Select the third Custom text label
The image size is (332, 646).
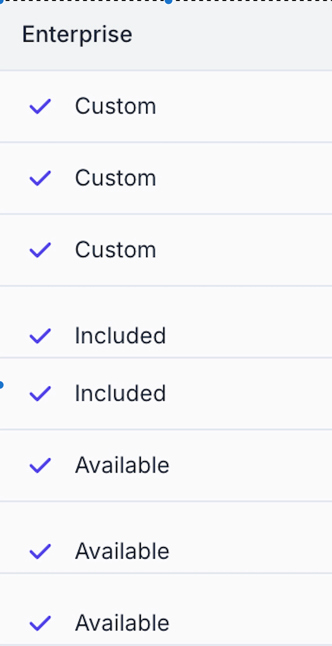pyautogui.click(x=115, y=250)
